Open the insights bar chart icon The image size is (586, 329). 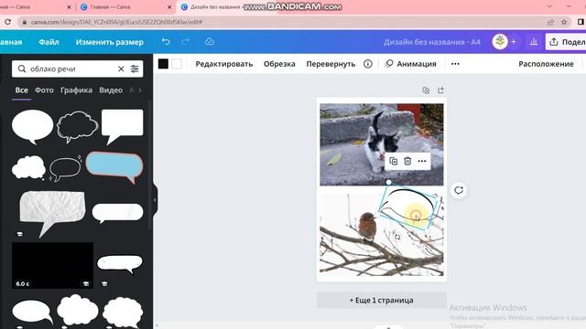click(533, 42)
